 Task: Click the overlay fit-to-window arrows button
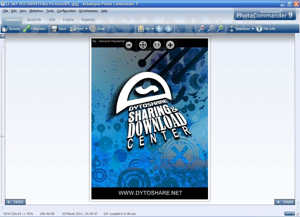(x=143, y=45)
